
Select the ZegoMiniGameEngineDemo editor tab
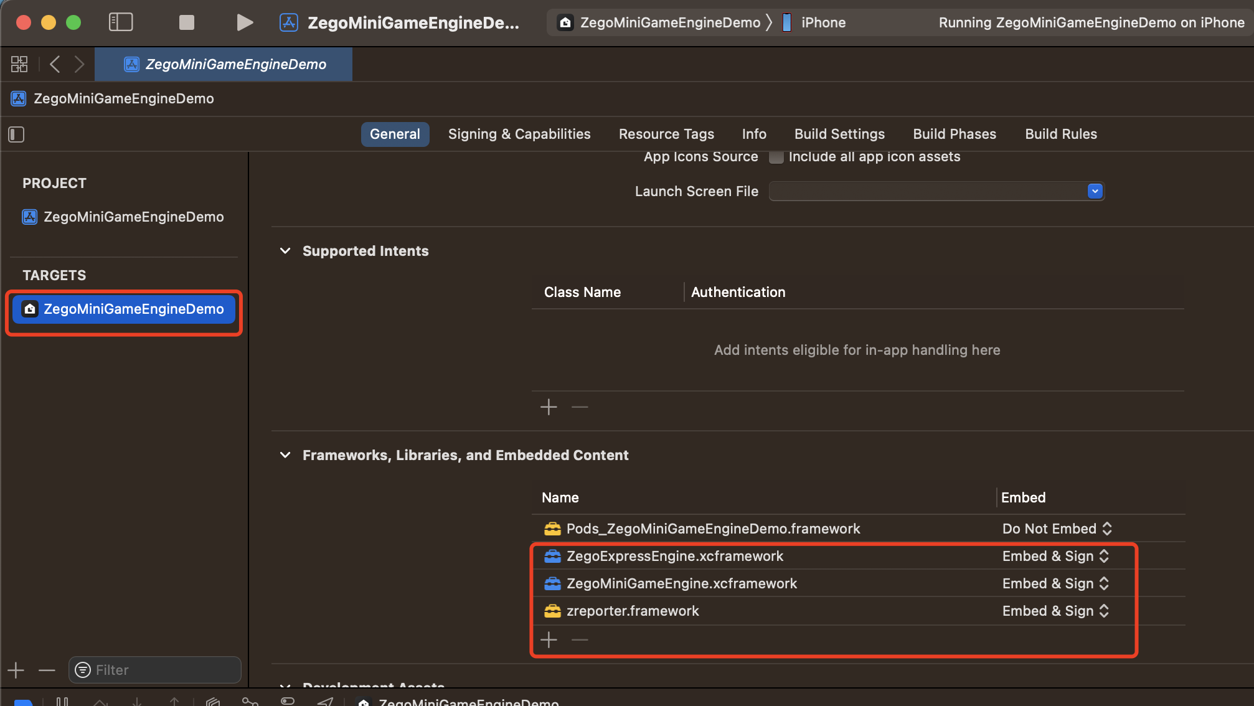point(224,64)
